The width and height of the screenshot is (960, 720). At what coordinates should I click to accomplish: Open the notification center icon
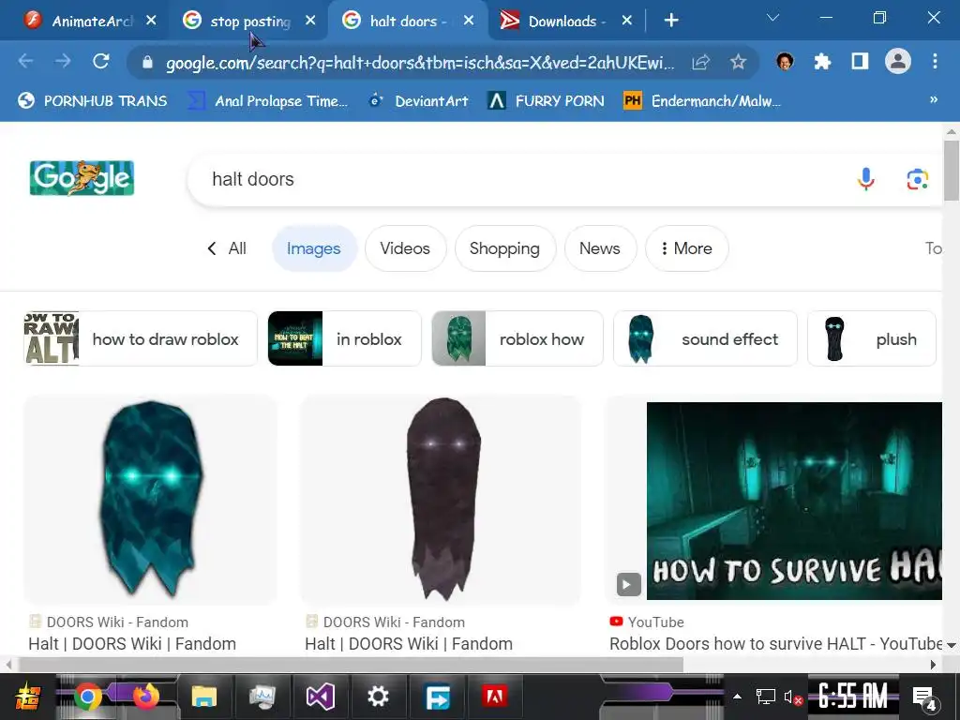coord(924,697)
